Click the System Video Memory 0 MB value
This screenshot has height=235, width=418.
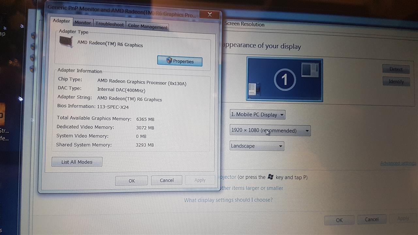click(141, 136)
